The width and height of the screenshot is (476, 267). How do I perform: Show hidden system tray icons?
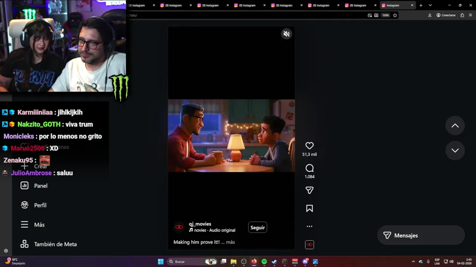coord(413,261)
